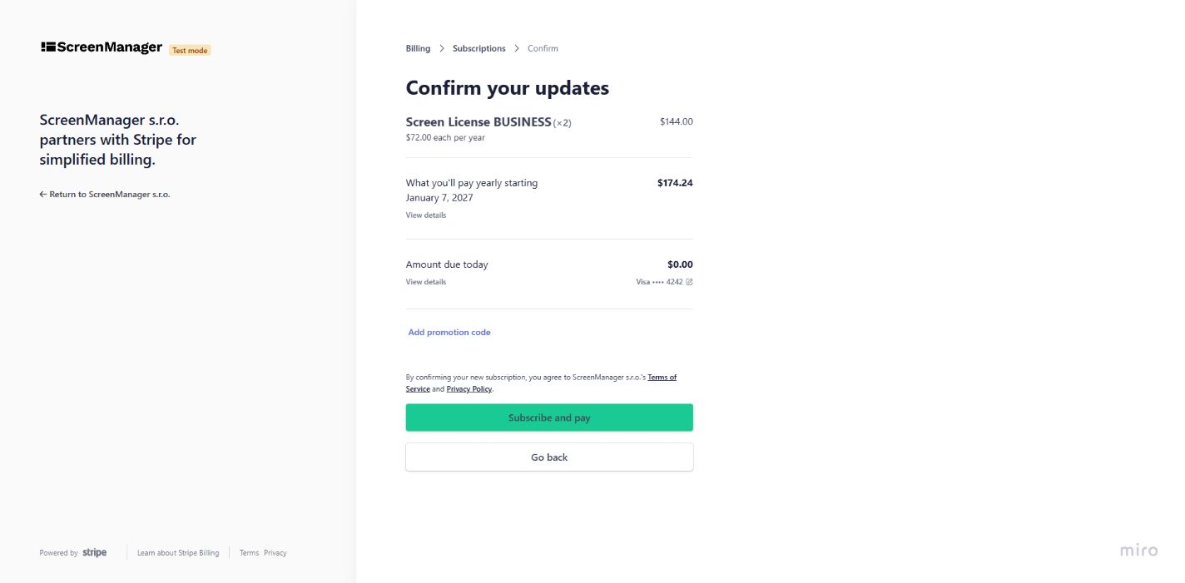The image size is (1185, 583).
Task: Expand View details under yearly payment
Action: click(425, 215)
